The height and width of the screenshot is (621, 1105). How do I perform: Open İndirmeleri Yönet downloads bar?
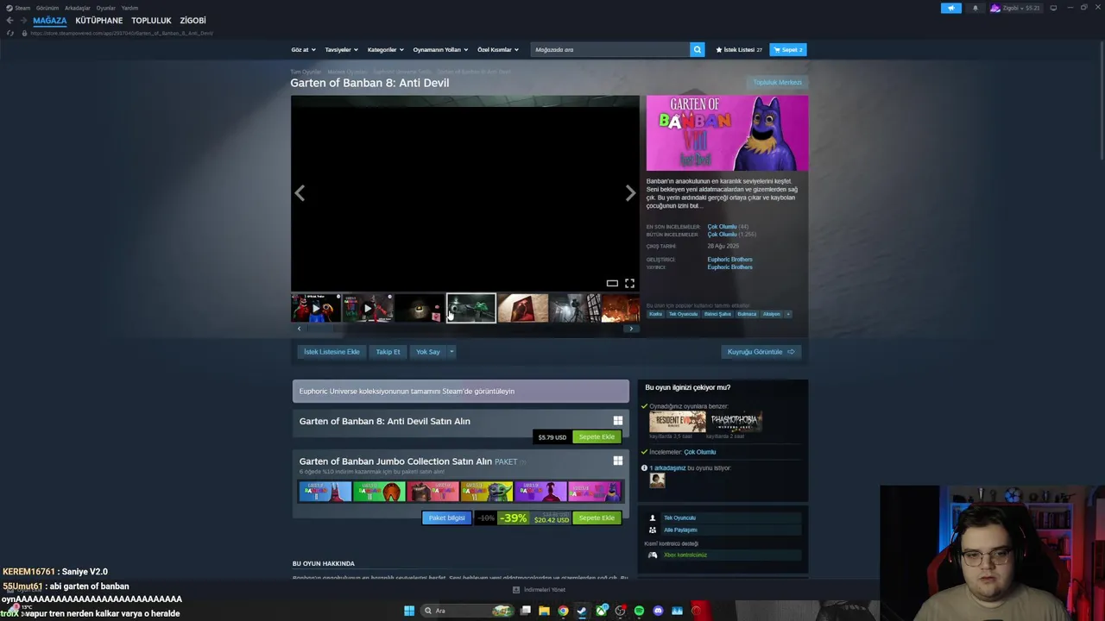pos(539,590)
